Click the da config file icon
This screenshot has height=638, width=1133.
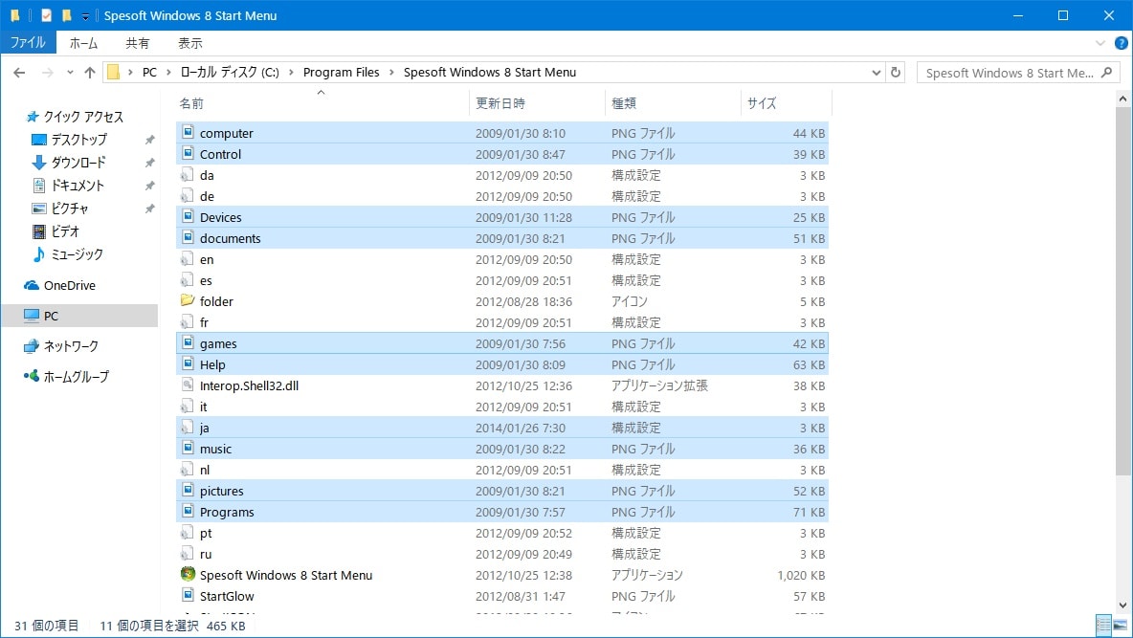pyautogui.click(x=188, y=175)
